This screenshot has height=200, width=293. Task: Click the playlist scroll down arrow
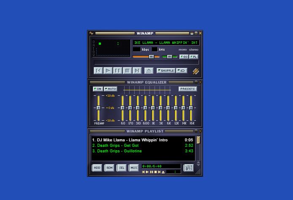(198, 165)
